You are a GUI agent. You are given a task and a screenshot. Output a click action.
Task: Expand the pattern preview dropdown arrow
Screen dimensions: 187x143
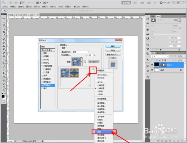[x=82, y=61]
